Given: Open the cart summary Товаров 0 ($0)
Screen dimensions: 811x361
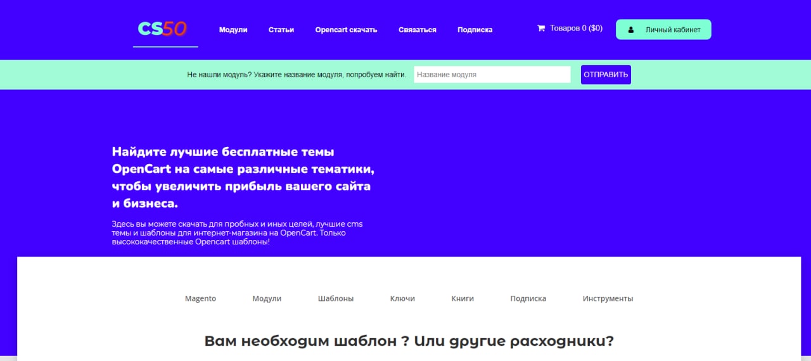Looking at the screenshot, I should coord(570,28).
